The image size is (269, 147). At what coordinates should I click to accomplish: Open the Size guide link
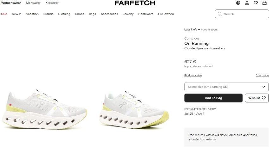click(x=262, y=75)
